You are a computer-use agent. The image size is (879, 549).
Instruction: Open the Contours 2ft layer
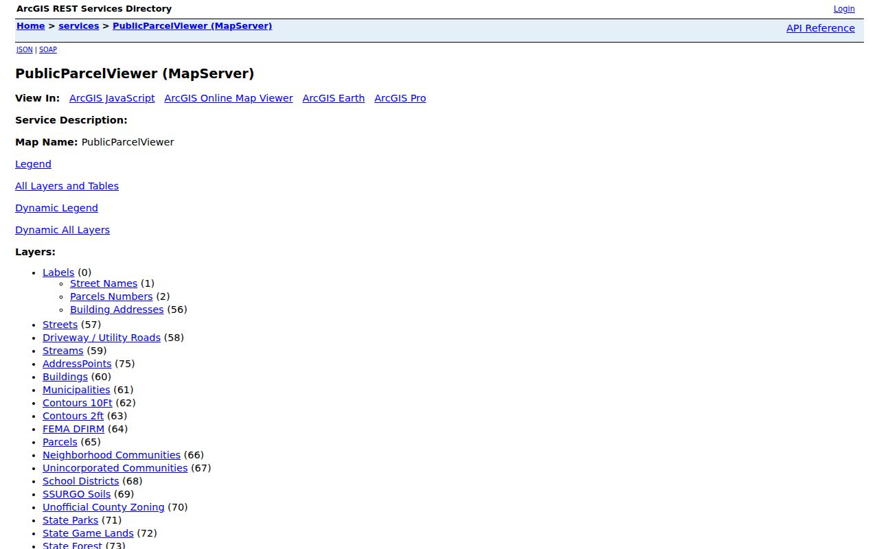[x=73, y=416]
